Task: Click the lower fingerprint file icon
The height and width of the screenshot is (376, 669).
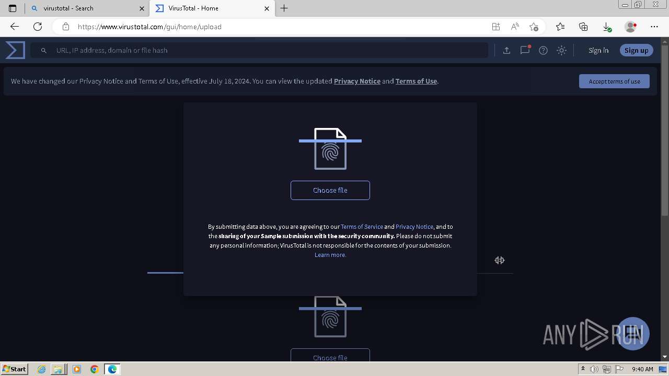Action: pos(330,317)
